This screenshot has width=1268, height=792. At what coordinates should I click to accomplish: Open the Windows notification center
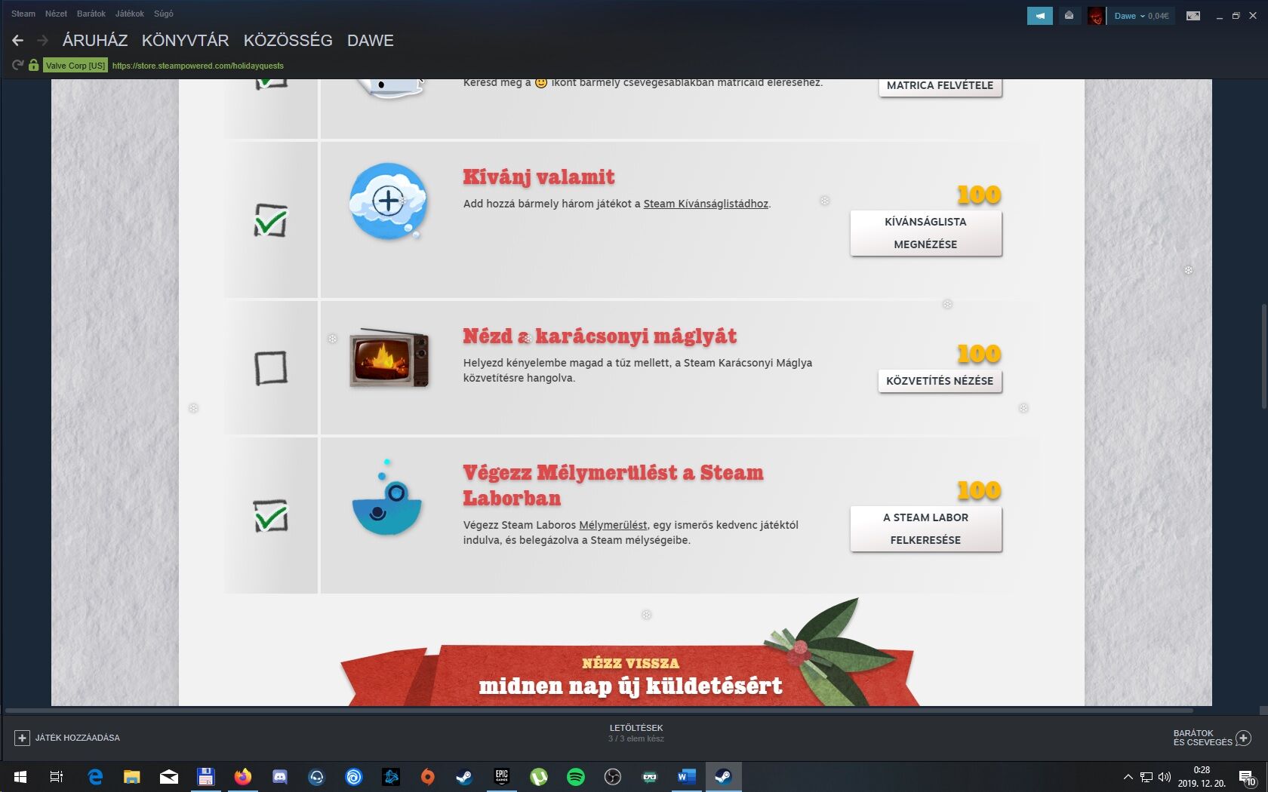click(1247, 777)
